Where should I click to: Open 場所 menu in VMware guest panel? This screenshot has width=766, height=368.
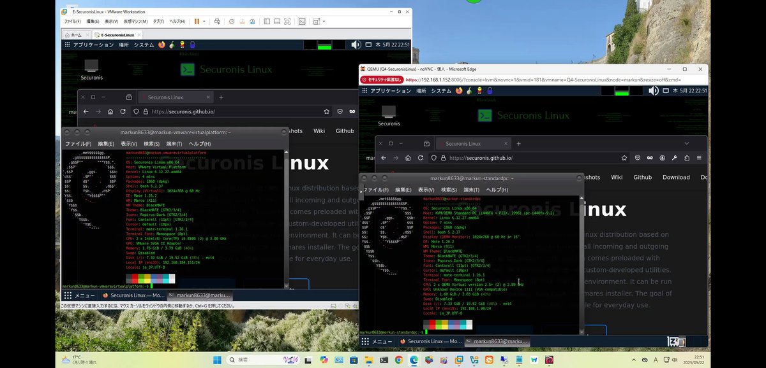[x=123, y=45]
